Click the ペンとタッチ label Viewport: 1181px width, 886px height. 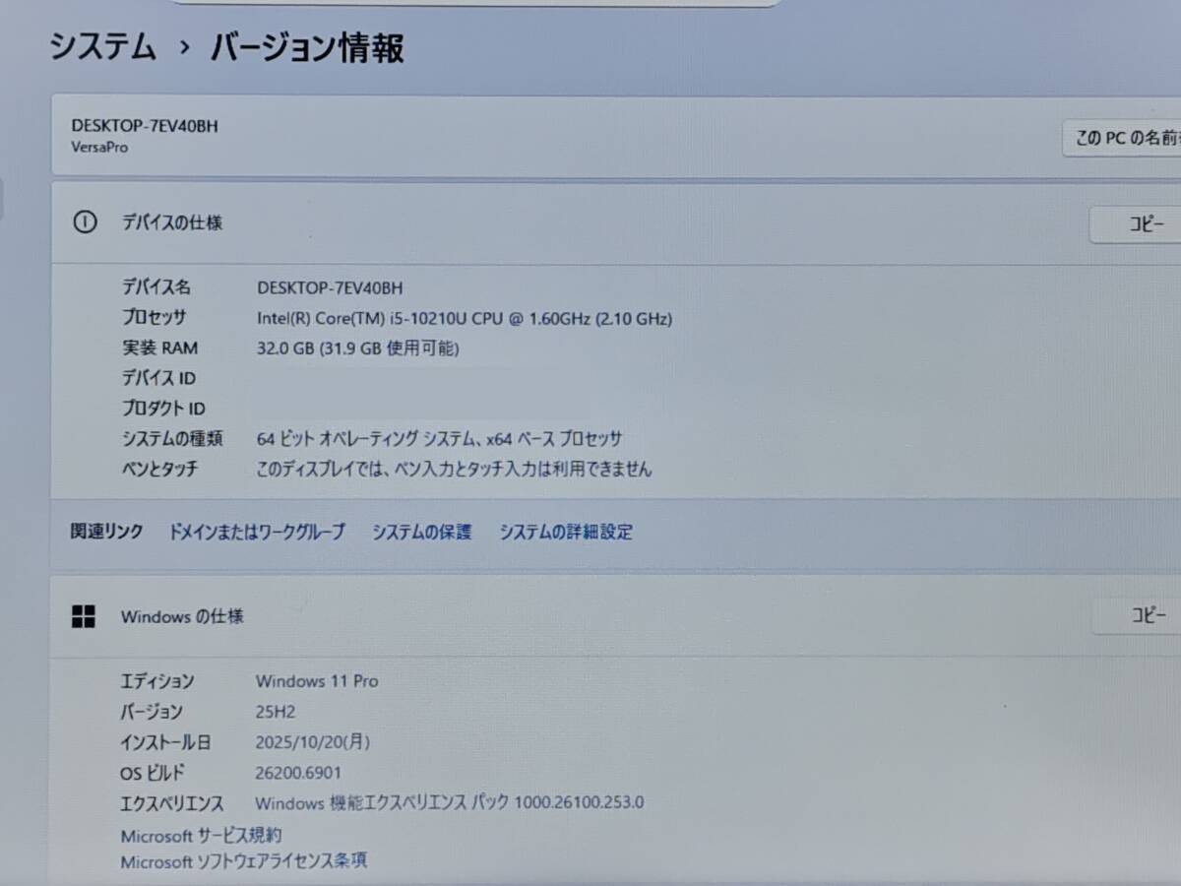point(159,469)
